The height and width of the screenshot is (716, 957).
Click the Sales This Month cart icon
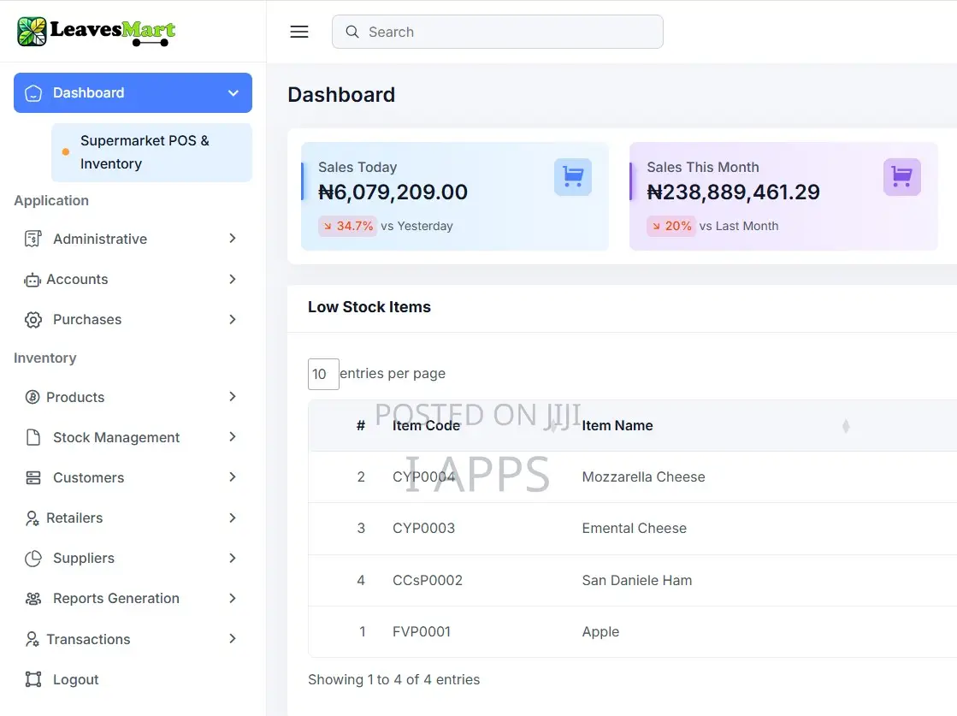click(901, 177)
